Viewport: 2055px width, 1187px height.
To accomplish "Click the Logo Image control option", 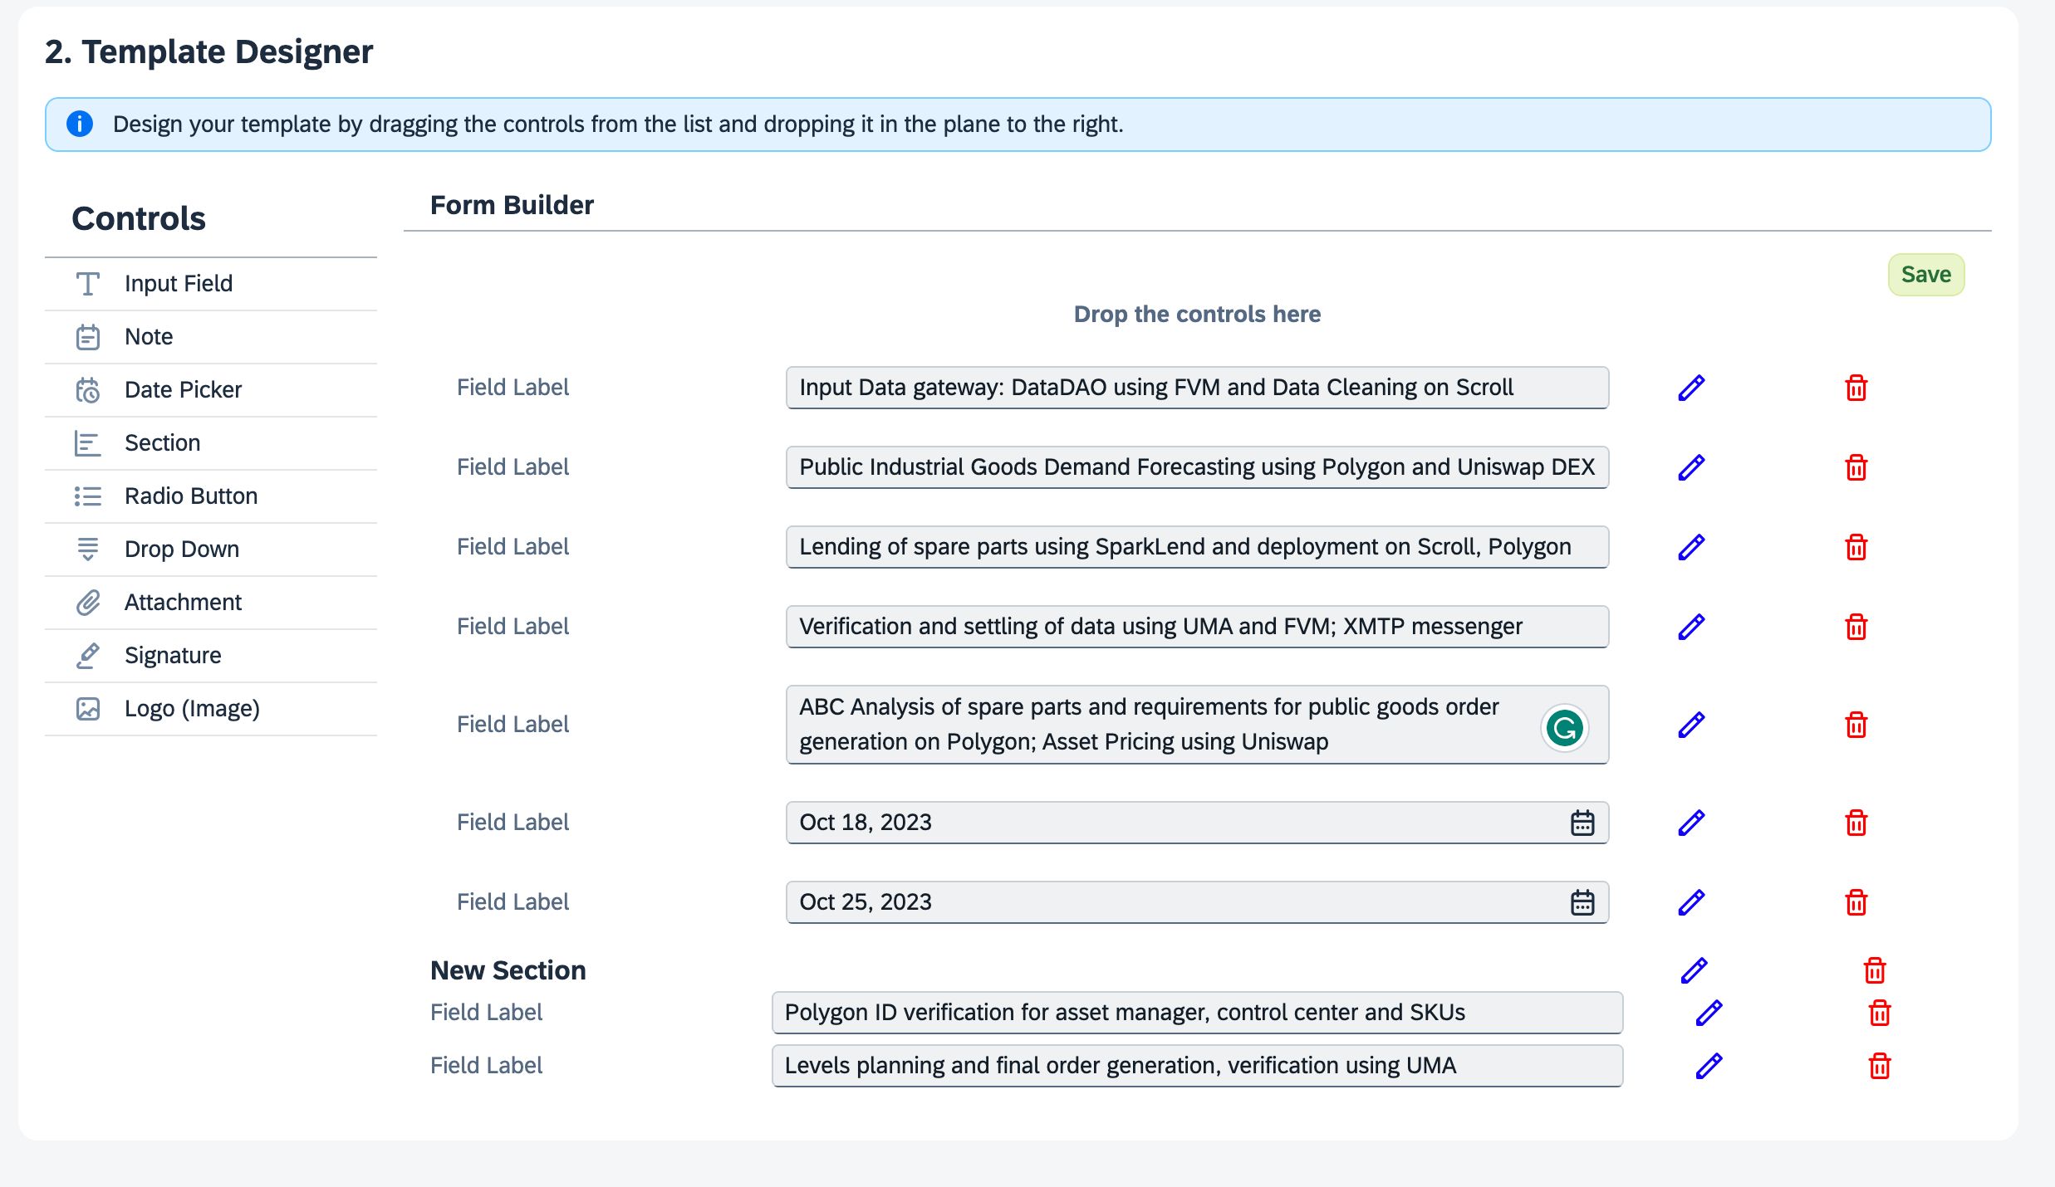I will [x=191, y=708].
